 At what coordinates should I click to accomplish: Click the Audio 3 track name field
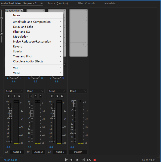pyautogui.click(x=60, y=152)
